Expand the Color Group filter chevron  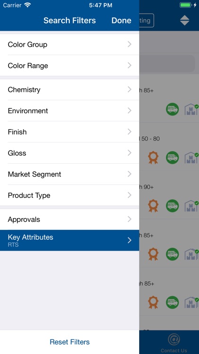[130, 44]
